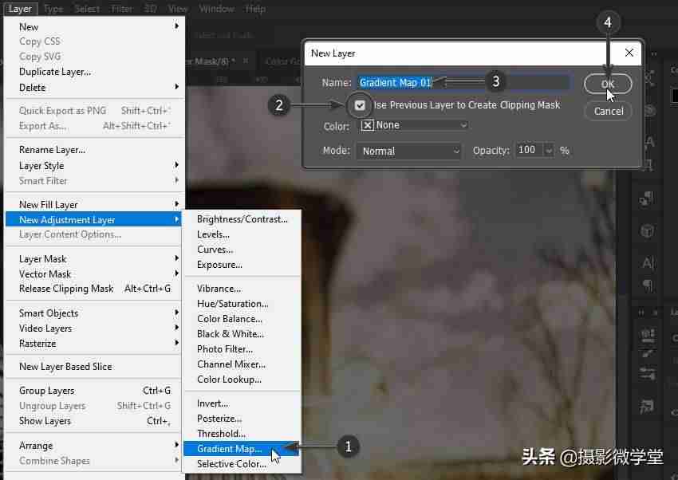Open the 3D cube panel icon in the dock
678x480 pixels.
[648, 230]
